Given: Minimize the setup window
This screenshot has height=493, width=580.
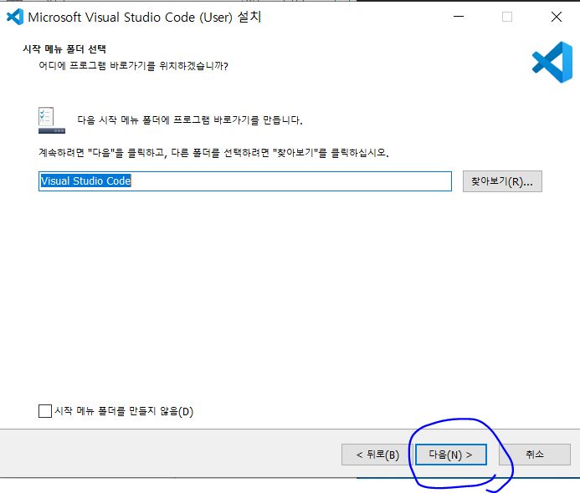Looking at the screenshot, I should click(x=459, y=17).
